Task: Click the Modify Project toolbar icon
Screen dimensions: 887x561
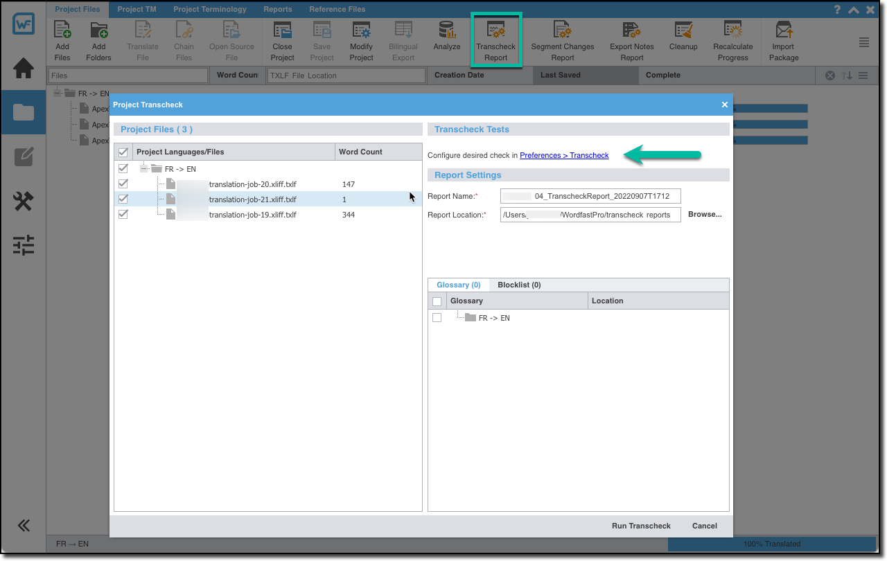Action: click(x=361, y=30)
